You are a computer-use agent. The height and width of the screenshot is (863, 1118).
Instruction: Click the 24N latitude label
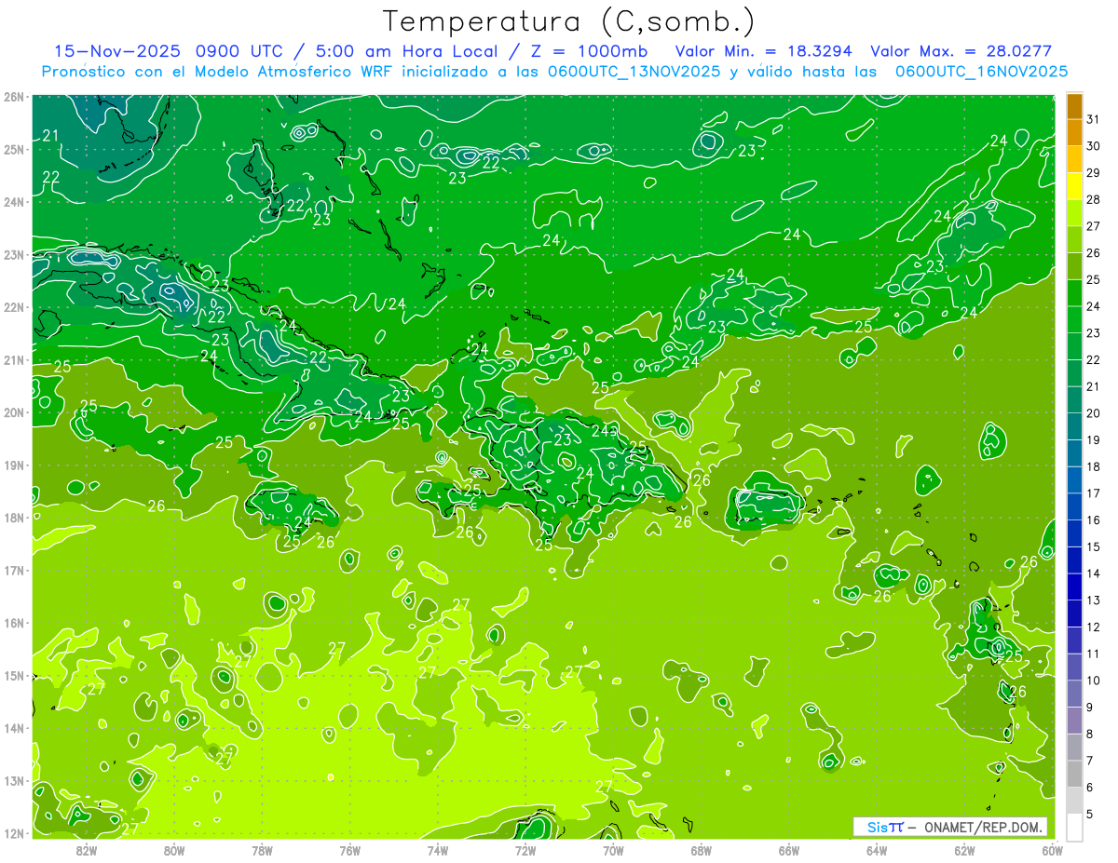pyautogui.click(x=14, y=202)
